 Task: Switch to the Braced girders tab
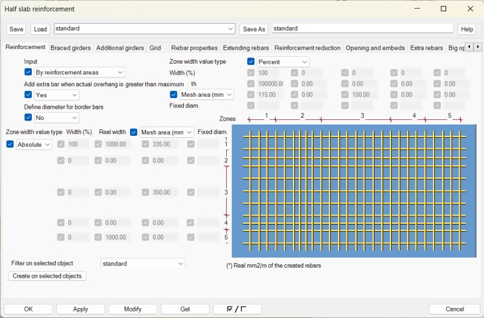tap(71, 48)
